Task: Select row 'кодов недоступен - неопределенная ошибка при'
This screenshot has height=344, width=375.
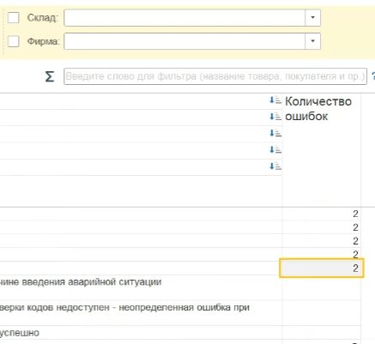Action: pyautogui.click(x=141, y=313)
